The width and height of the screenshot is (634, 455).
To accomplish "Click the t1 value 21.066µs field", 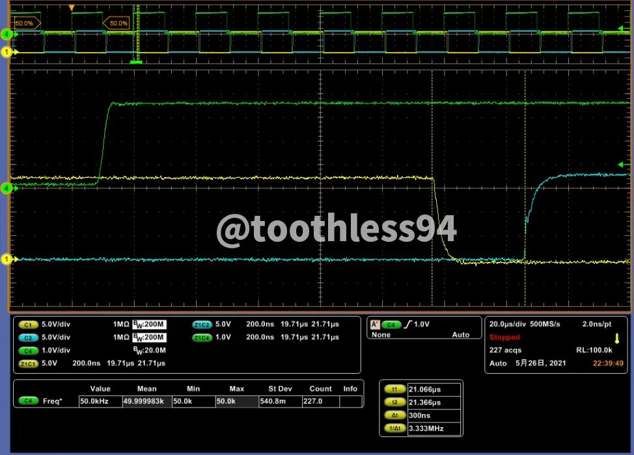I will pyautogui.click(x=434, y=389).
